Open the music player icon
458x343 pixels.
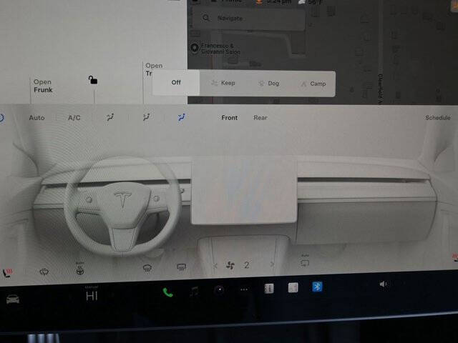(x=194, y=291)
